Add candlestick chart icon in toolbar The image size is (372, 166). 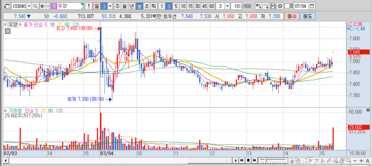click(x=259, y=6)
